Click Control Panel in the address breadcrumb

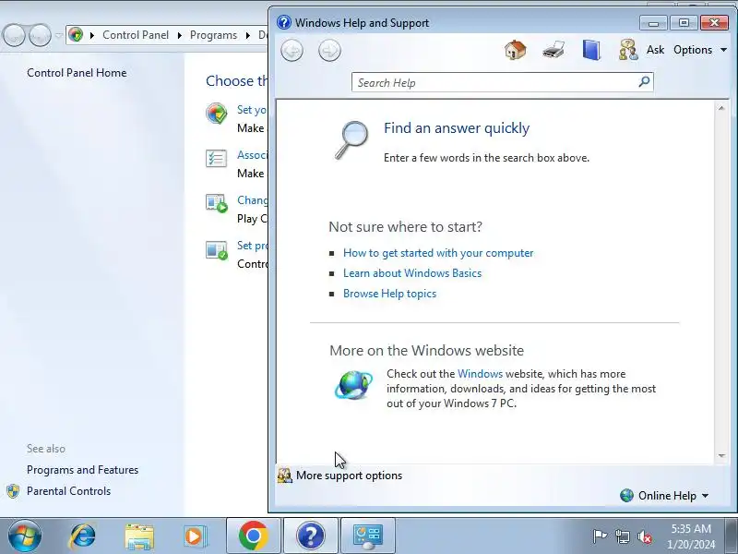[136, 35]
